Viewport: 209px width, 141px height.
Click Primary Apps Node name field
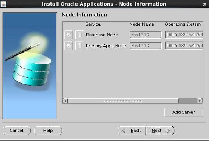pos(145,46)
